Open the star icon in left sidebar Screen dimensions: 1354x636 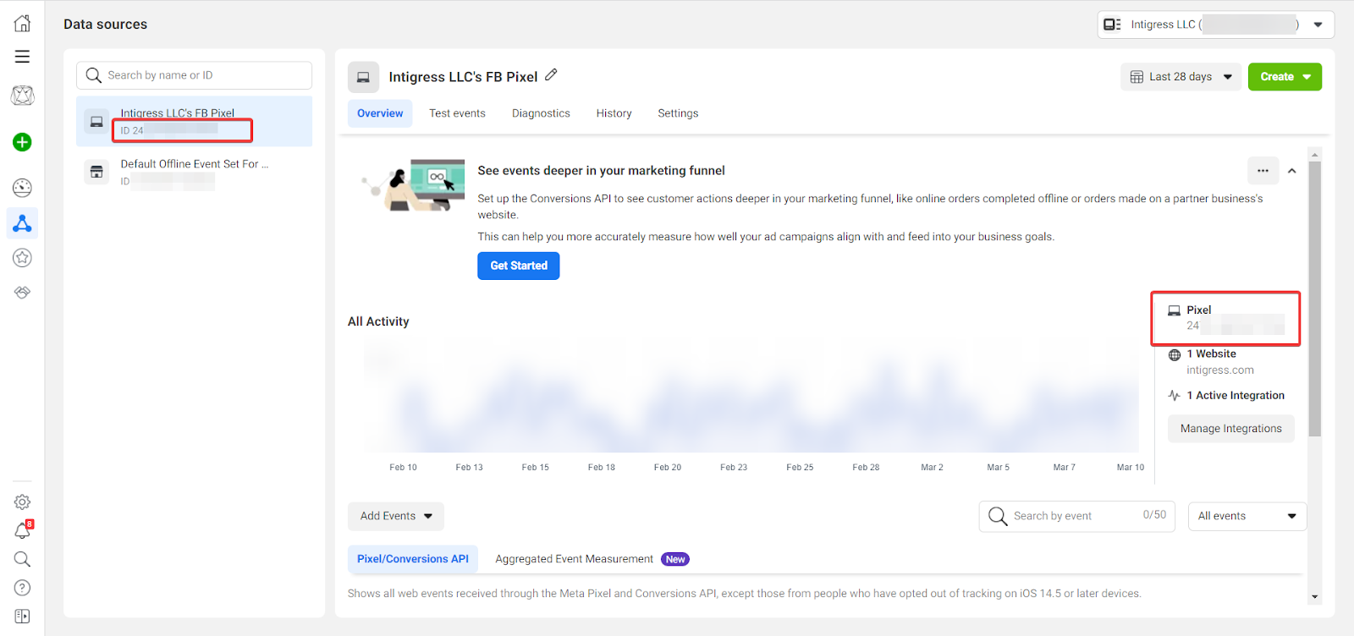23,258
